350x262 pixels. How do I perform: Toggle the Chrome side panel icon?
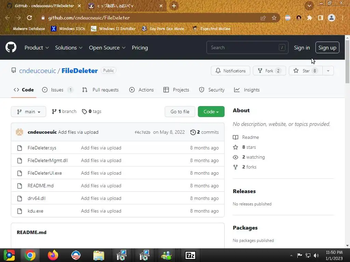(x=321, y=18)
